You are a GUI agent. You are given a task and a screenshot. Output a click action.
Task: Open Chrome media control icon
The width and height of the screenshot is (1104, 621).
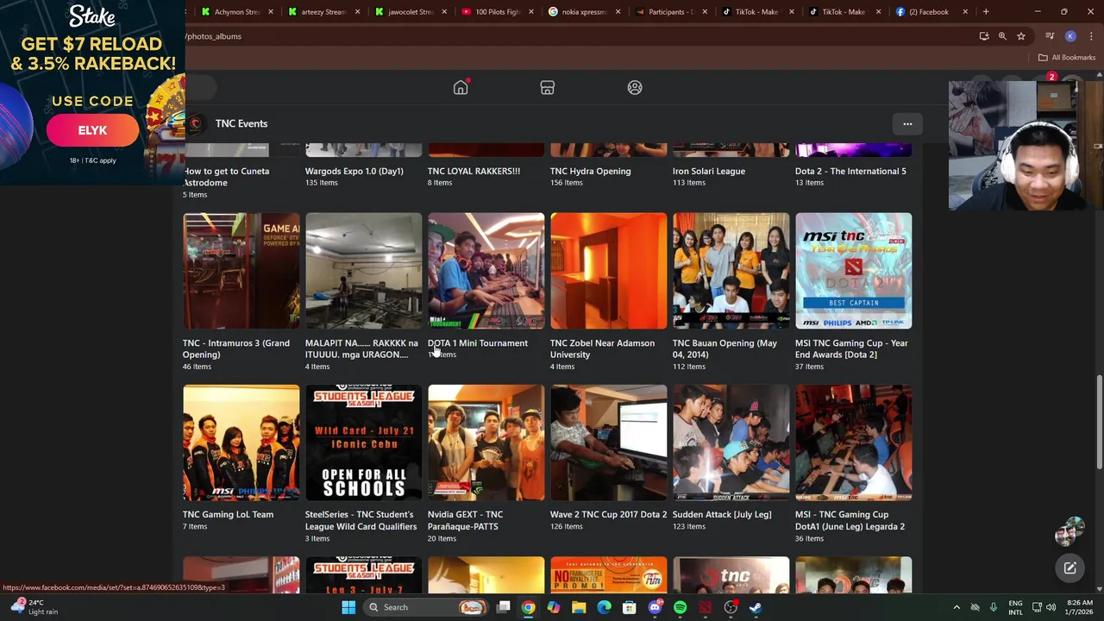tap(1050, 36)
